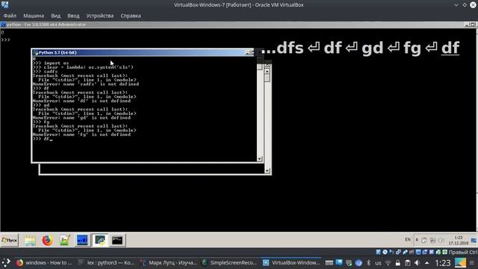Click the outer scrollbar thumb in Python window
The image size is (478, 269).
[267, 78]
